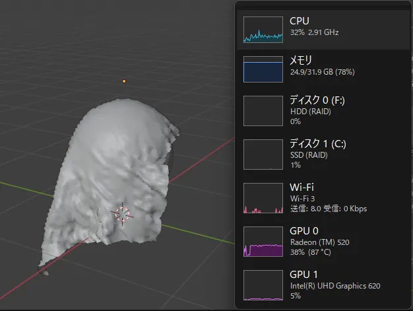Viewport: 413px width, 311px height.
Task: Click the メモリ usage graph thumbnail
Action: pos(263,69)
